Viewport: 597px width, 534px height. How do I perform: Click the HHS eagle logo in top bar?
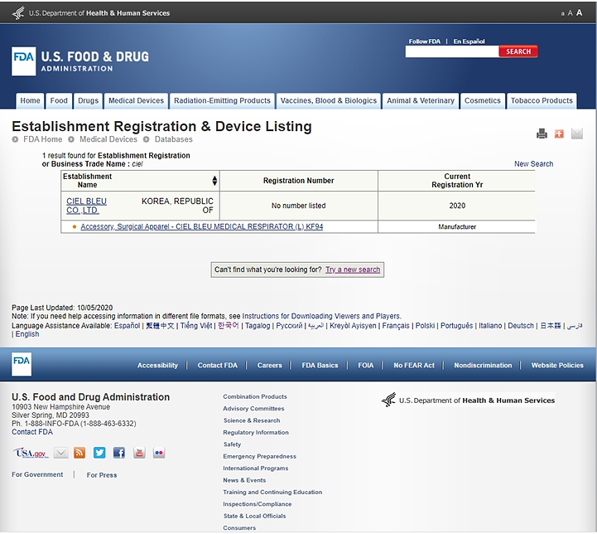pos(18,13)
